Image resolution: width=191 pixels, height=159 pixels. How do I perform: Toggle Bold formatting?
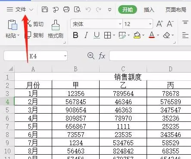(75, 35)
